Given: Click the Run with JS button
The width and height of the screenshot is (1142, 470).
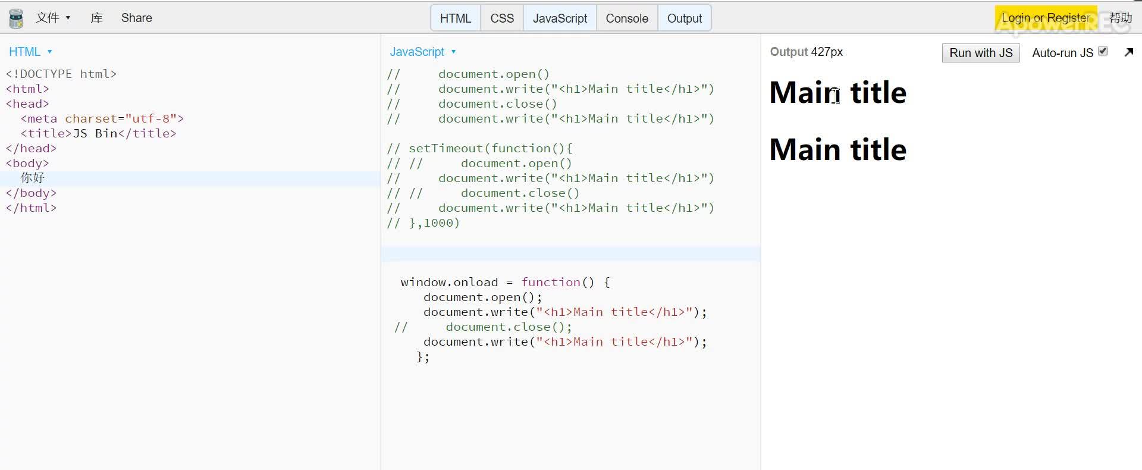Looking at the screenshot, I should 981,53.
